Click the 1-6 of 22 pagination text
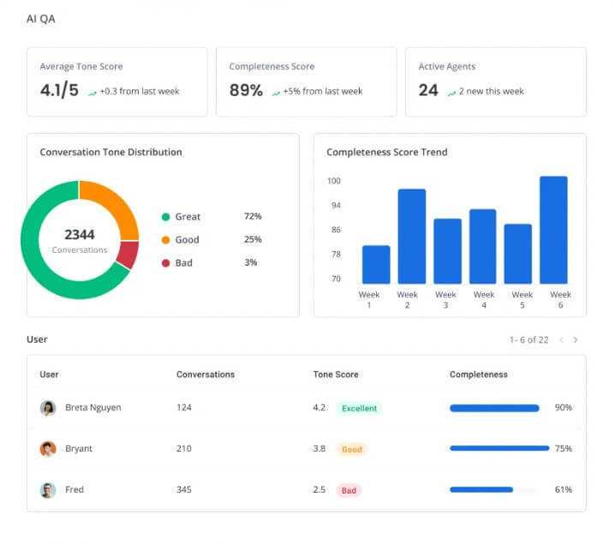The height and width of the screenshot is (544, 614). pos(528,340)
